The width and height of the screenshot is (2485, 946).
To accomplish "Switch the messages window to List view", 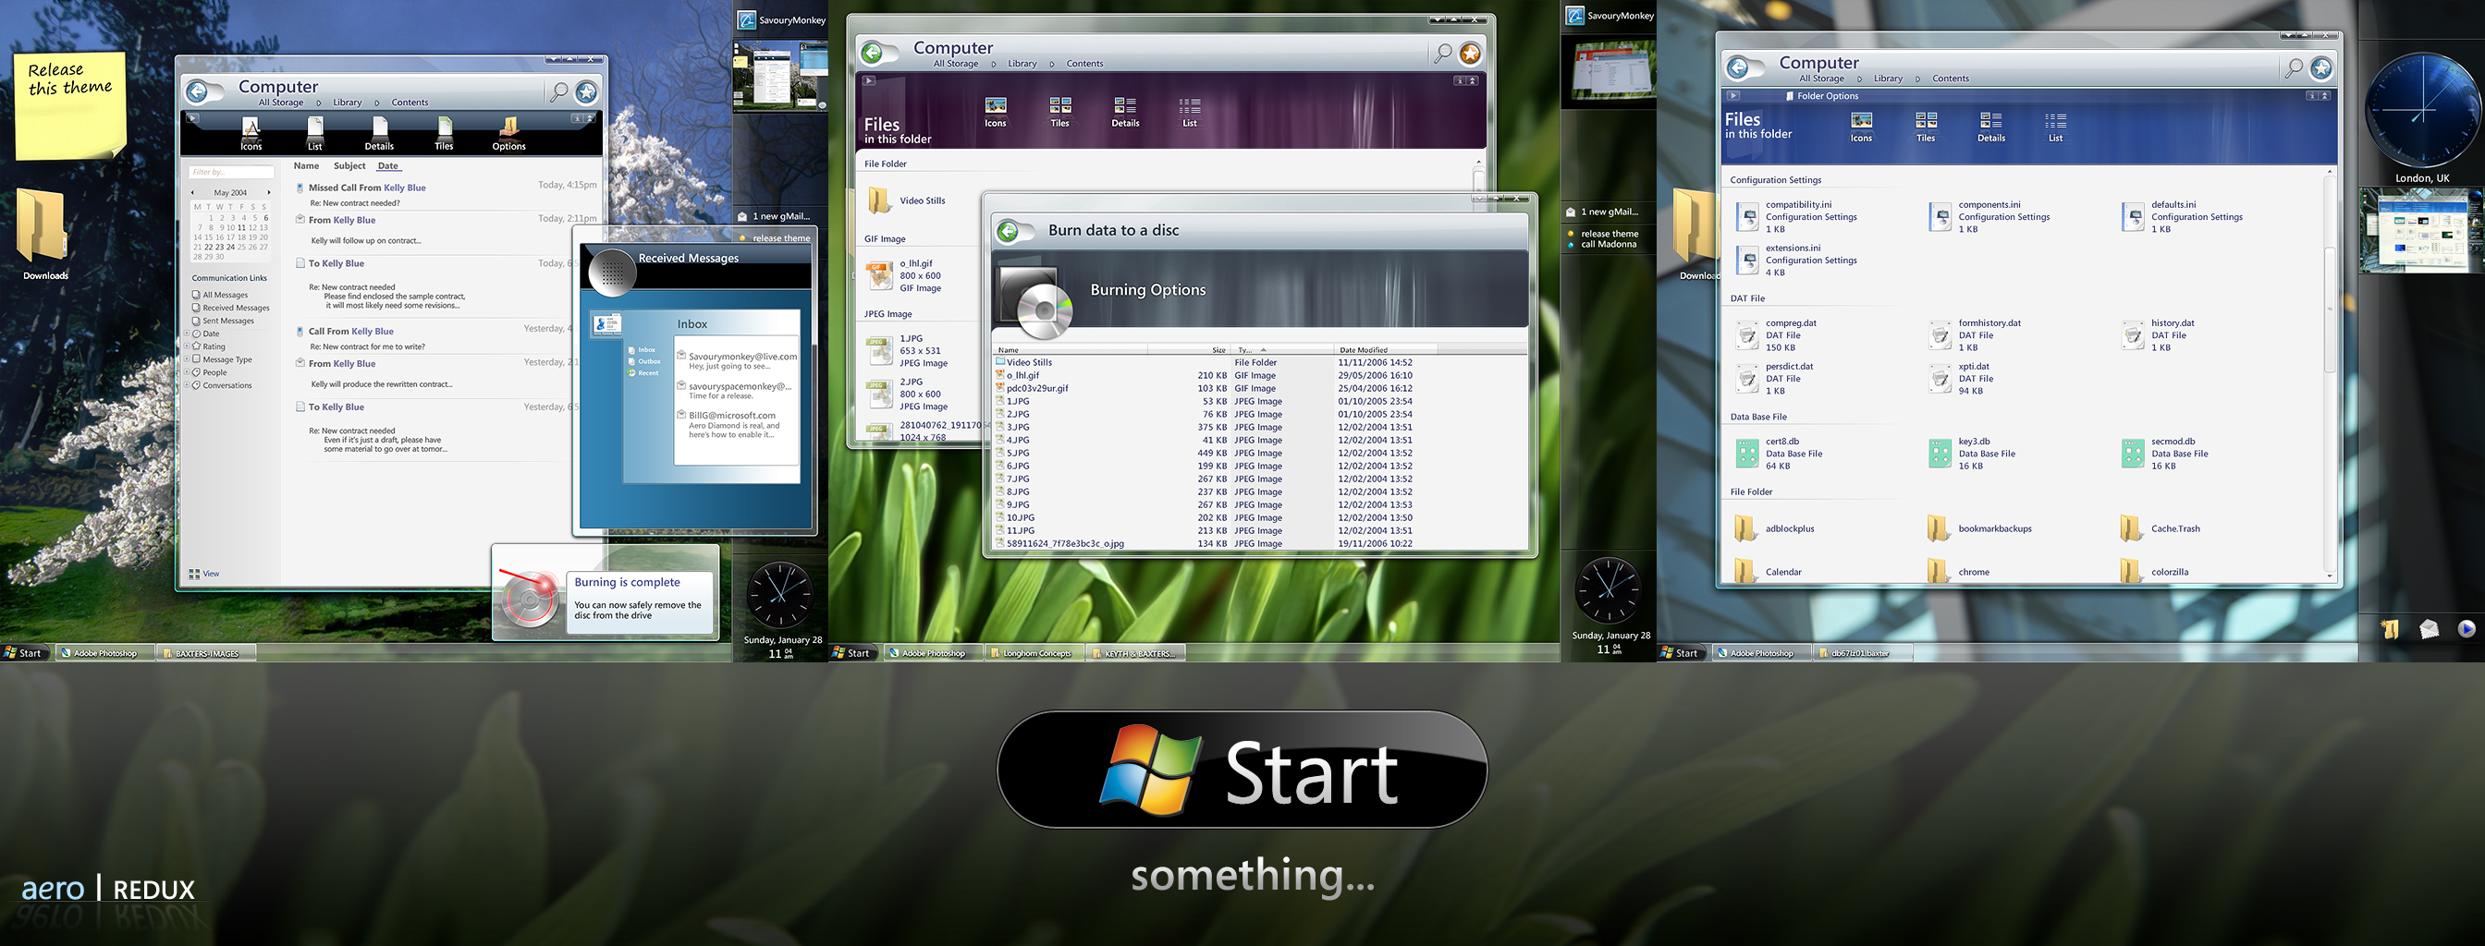I will (314, 134).
